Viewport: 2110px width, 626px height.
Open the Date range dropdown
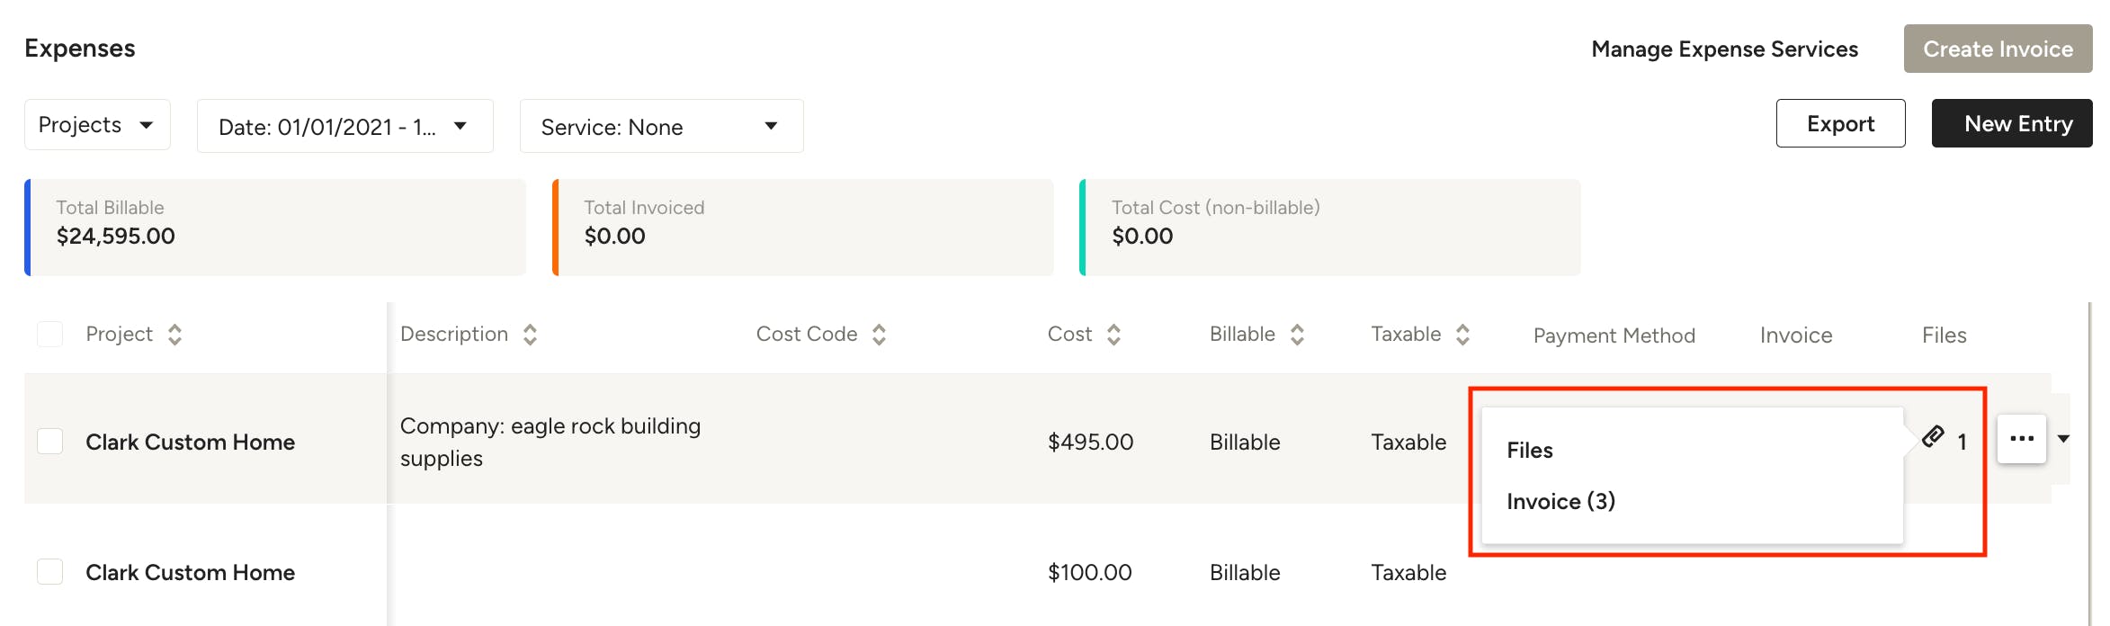[x=344, y=126]
